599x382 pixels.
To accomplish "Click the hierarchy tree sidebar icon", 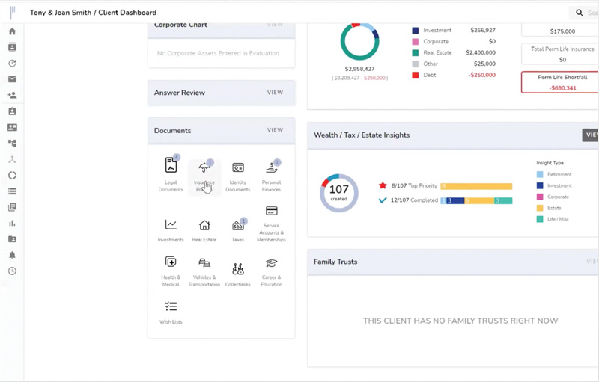I will tap(12, 144).
